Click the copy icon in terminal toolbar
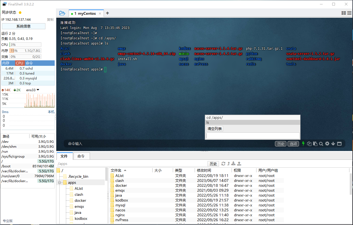The image size is (353, 225). [309, 144]
